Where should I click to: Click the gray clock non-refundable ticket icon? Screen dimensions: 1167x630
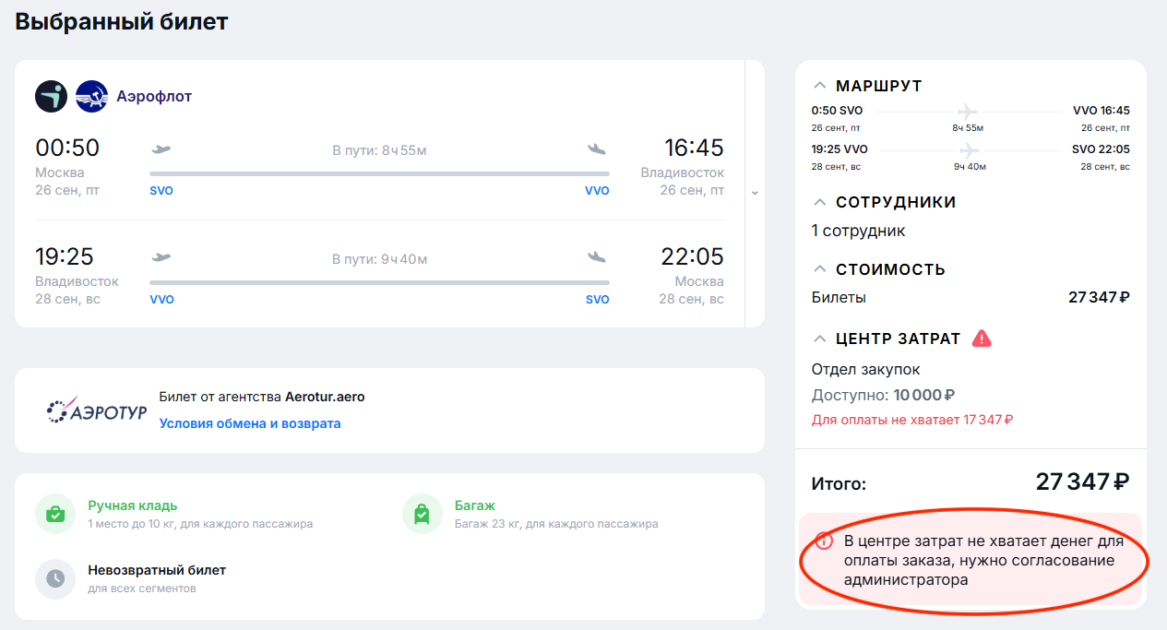55,578
